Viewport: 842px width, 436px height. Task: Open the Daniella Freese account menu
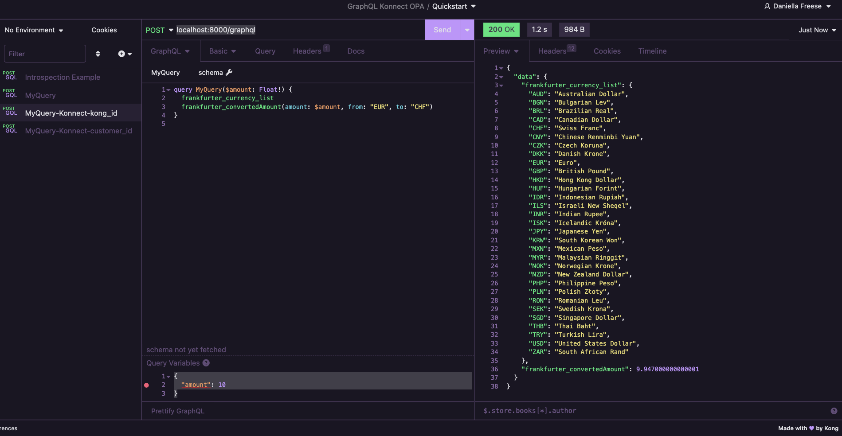click(798, 6)
